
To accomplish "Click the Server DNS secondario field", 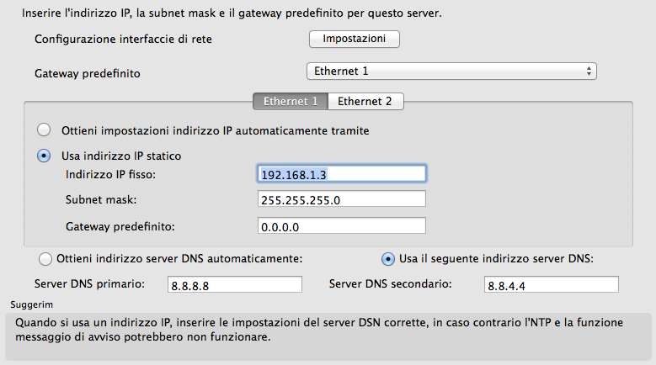I will (x=551, y=285).
